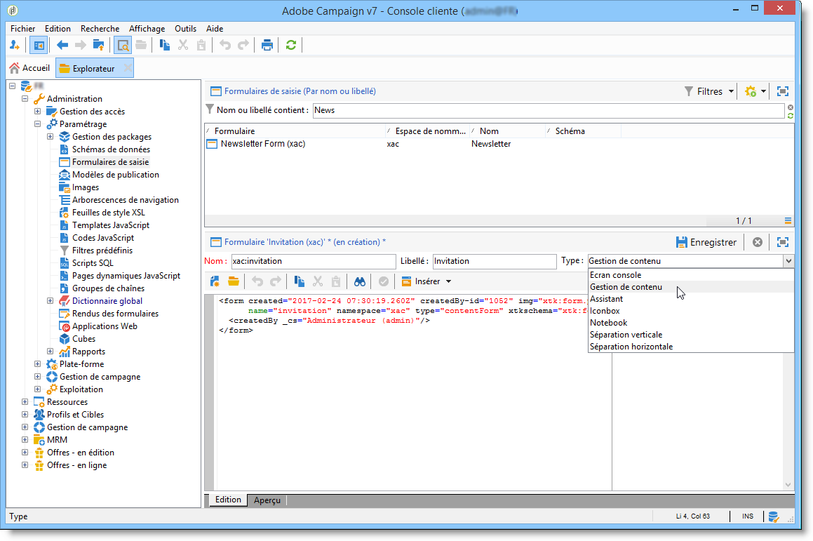813x541 pixels.
Task: Click the cut scissors icon in main toolbar
Action: tap(183, 45)
